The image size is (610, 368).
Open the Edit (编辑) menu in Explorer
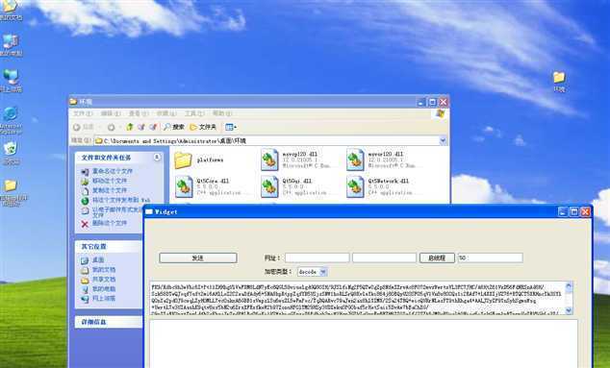(x=111, y=113)
